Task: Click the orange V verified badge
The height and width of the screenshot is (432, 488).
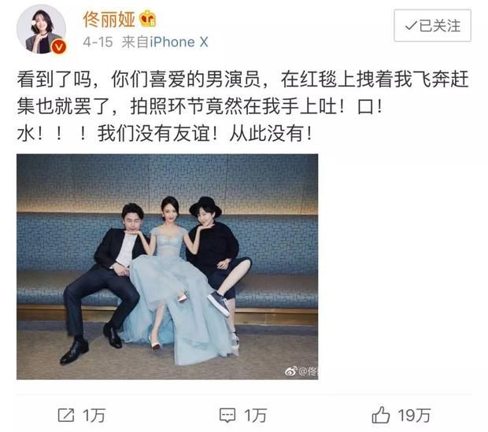Action: [x=58, y=47]
